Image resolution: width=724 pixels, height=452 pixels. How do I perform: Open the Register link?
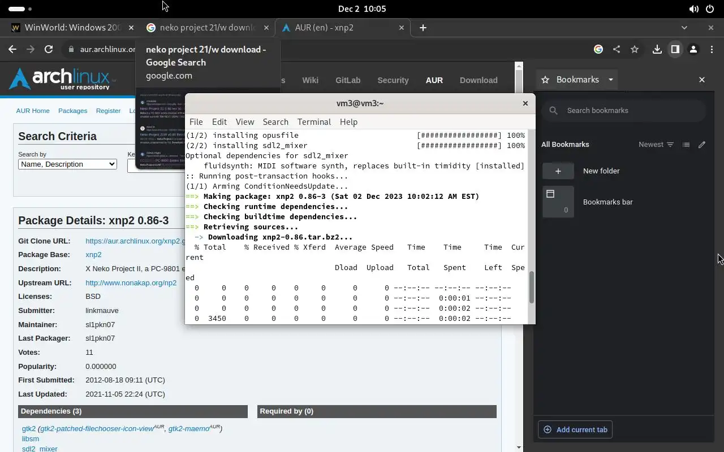tap(108, 111)
